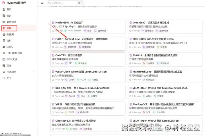Click the Qwen tag on QwenLong card
This screenshot has height=136, width=205.
click(x=70, y=80)
